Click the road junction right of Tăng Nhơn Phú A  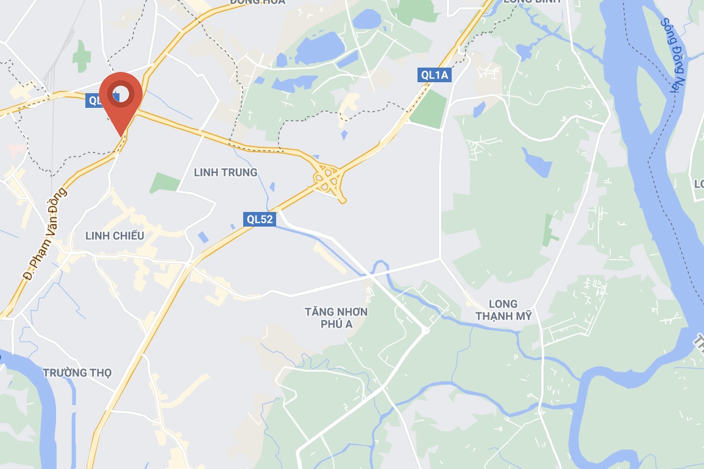pyautogui.click(x=425, y=331)
